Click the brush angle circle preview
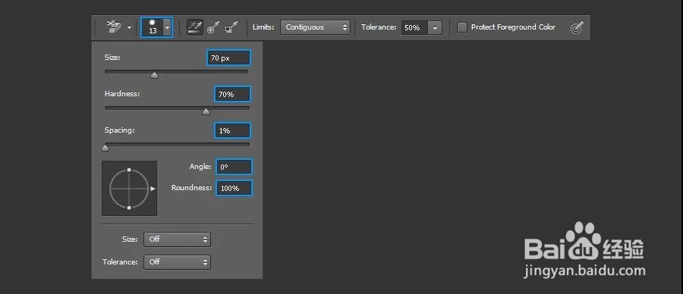Image resolution: width=683 pixels, height=294 pixels. point(129,189)
